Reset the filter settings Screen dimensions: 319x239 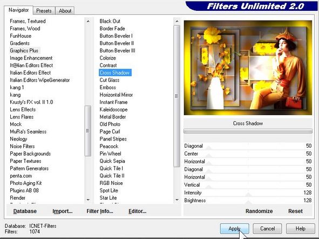pos(295,211)
